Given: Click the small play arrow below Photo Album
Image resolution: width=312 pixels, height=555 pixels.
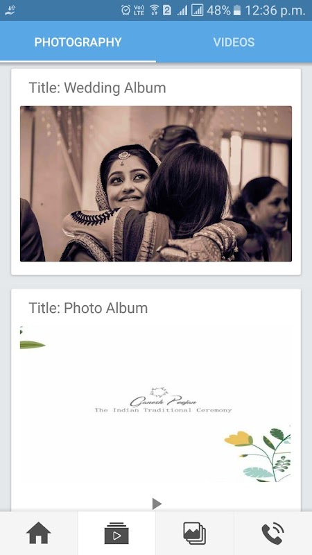Looking at the screenshot, I should 157,504.
